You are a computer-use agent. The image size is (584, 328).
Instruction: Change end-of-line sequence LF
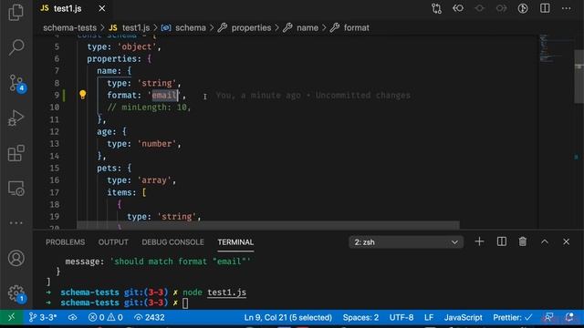tap(429, 317)
